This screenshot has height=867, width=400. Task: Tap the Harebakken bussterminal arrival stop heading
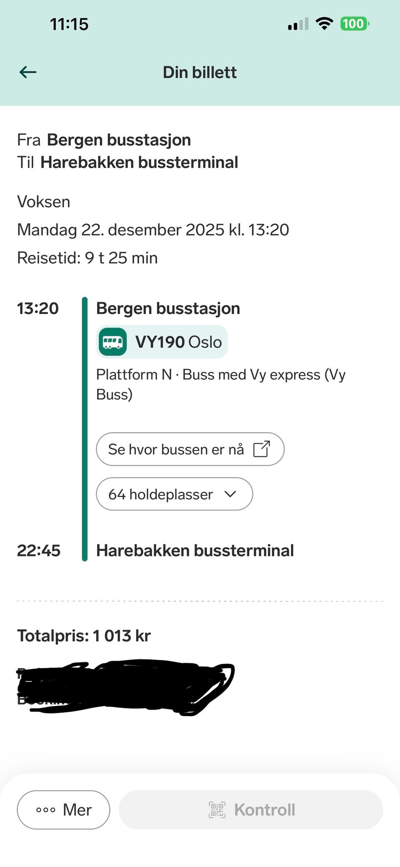pyautogui.click(x=195, y=551)
